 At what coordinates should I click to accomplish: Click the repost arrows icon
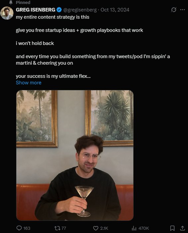pyautogui.click(x=57, y=228)
